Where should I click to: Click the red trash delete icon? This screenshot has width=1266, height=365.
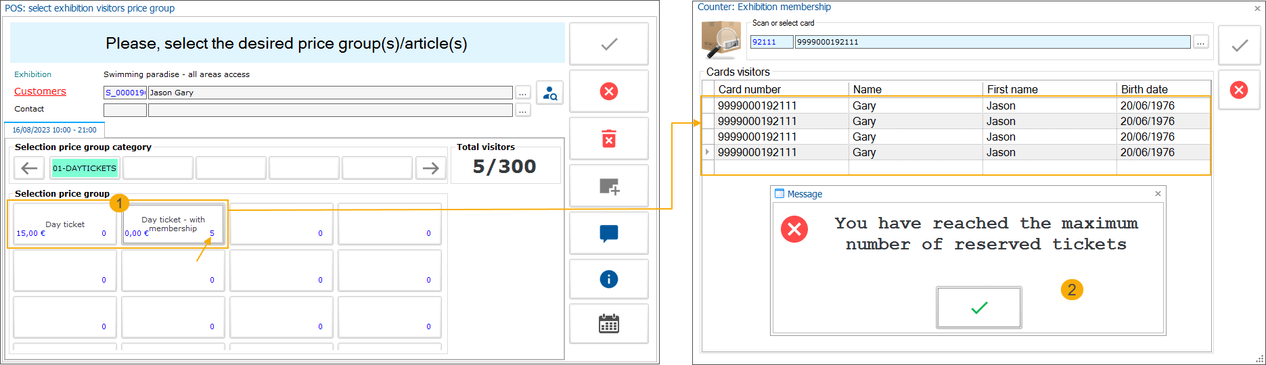tap(608, 139)
